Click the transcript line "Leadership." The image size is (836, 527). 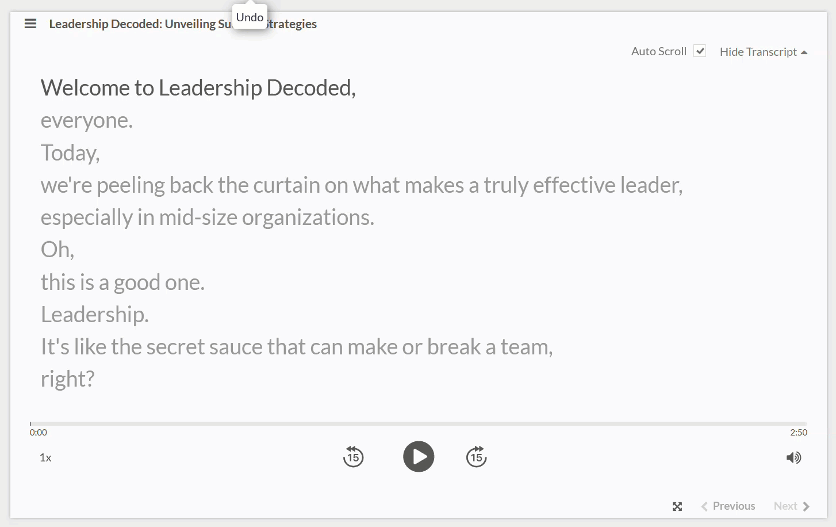pos(95,315)
